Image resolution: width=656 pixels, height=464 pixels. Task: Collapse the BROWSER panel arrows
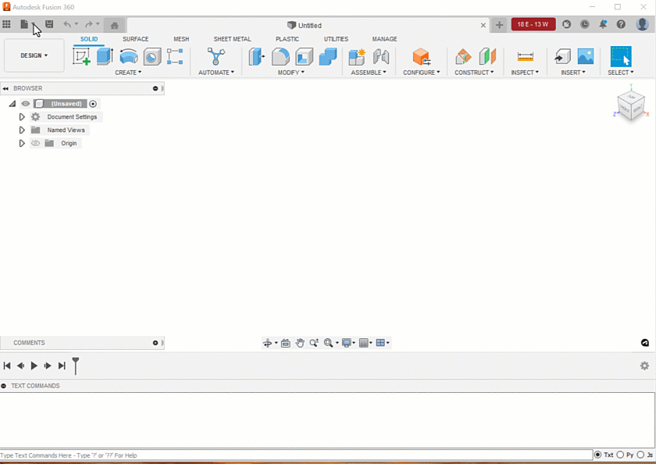pyautogui.click(x=5, y=88)
